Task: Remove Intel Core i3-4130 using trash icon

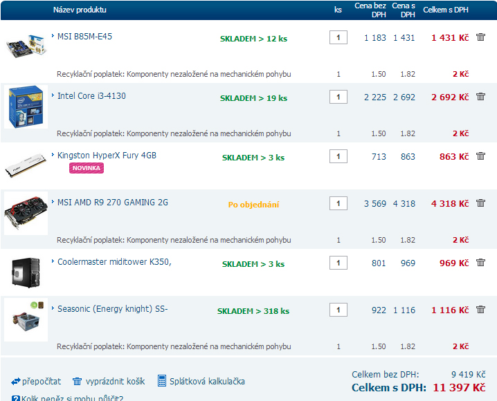Action: tap(480, 97)
